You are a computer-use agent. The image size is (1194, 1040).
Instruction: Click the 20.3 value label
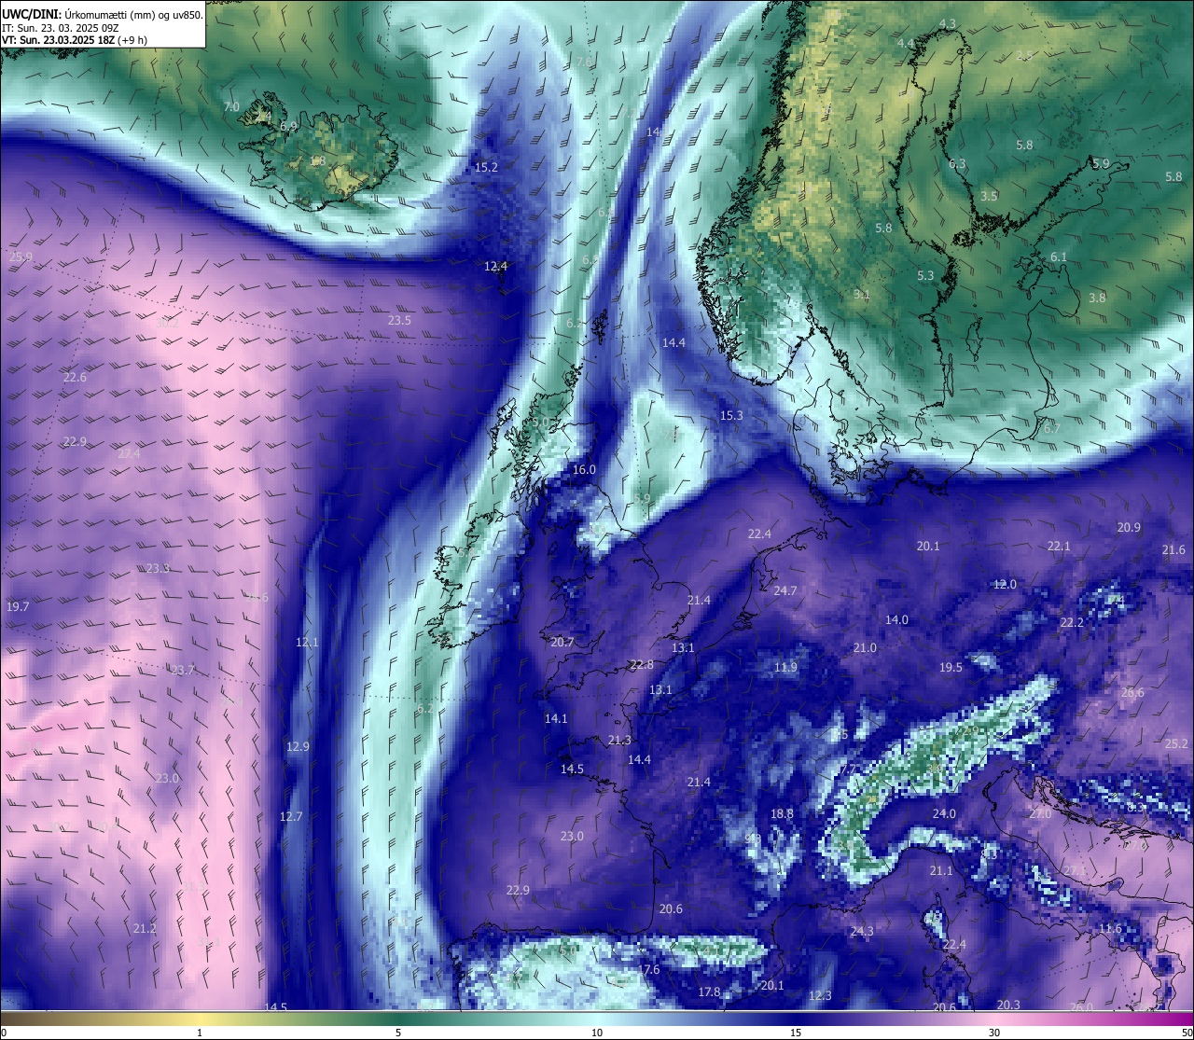[x=1008, y=1005]
